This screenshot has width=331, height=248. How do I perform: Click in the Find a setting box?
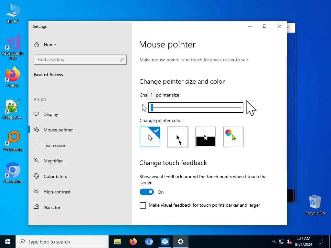point(80,60)
